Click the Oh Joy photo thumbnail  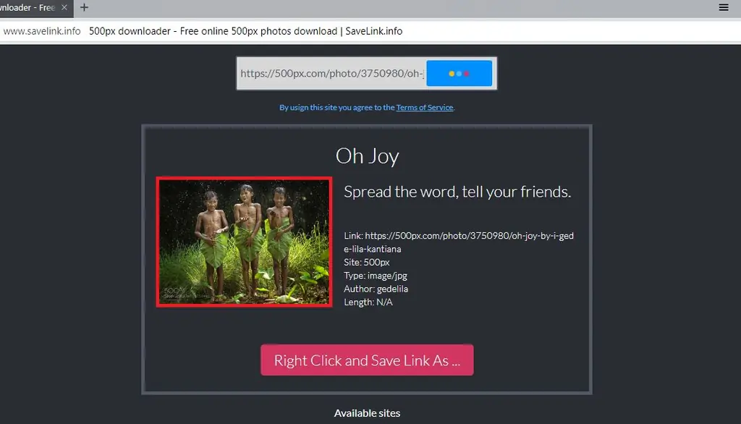click(x=244, y=242)
